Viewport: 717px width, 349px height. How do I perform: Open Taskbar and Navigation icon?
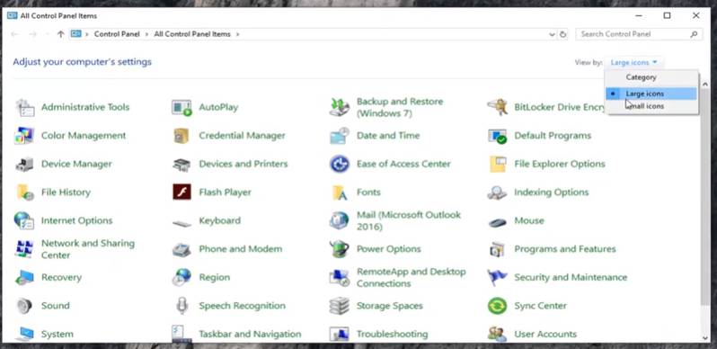point(181,334)
